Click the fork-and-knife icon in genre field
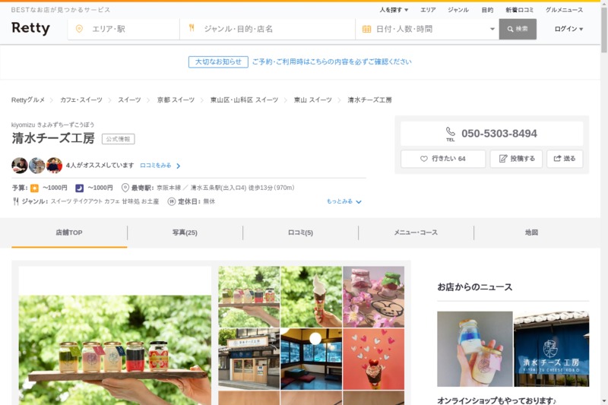Viewport: 608px width, 405px height. (x=192, y=29)
